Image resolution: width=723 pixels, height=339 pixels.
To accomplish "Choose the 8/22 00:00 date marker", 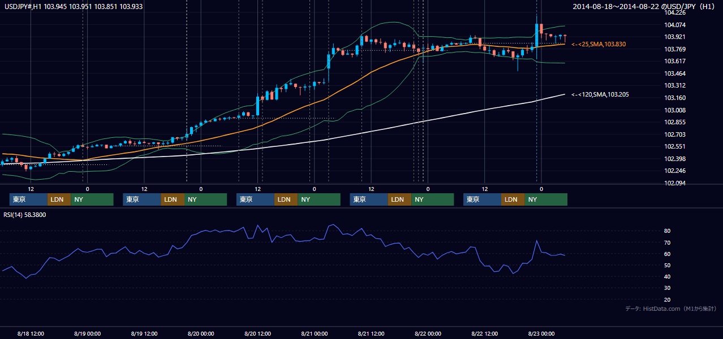I will coord(428,333).
